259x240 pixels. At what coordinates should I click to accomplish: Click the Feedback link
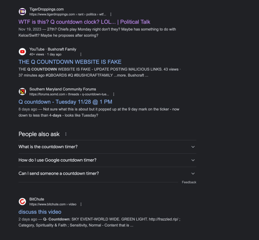pos(189,182)
